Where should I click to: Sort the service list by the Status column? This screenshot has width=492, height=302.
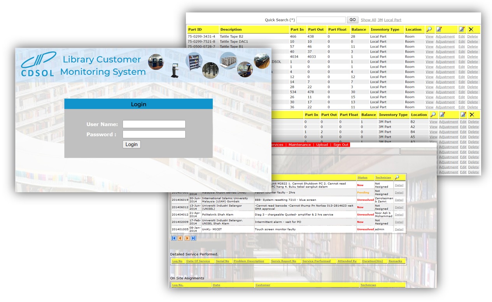(x=362, y=177)
